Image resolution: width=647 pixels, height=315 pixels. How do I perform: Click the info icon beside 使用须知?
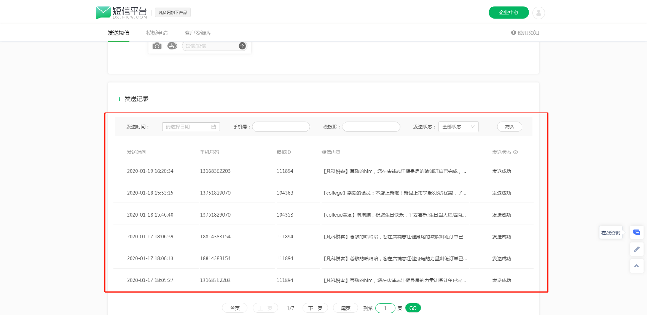click(x=513, y=33)
